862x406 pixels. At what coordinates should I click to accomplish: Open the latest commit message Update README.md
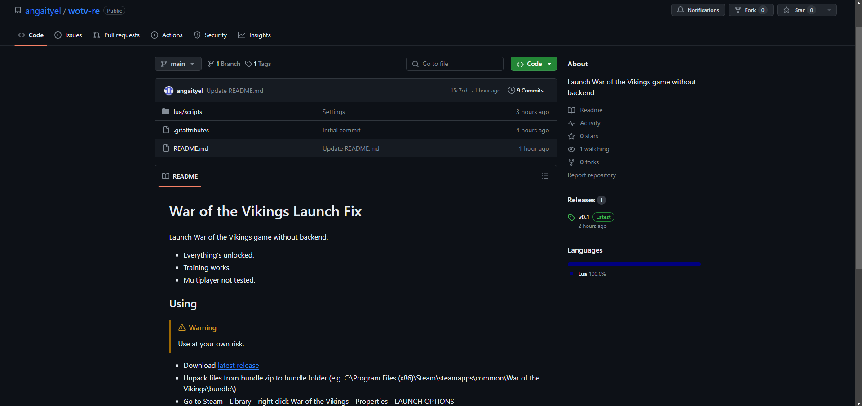tap(235, 91)
